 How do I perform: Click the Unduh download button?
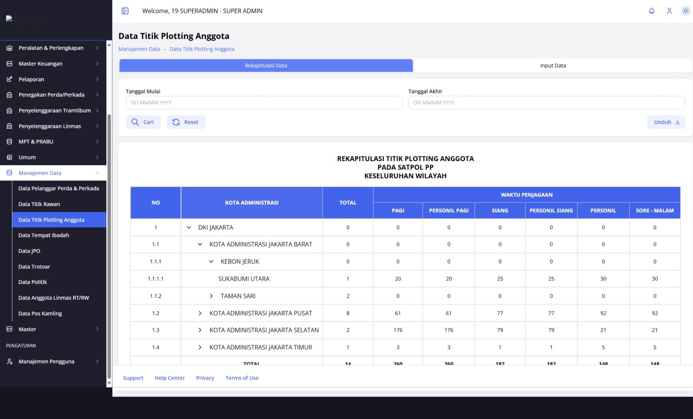(666, 122)
